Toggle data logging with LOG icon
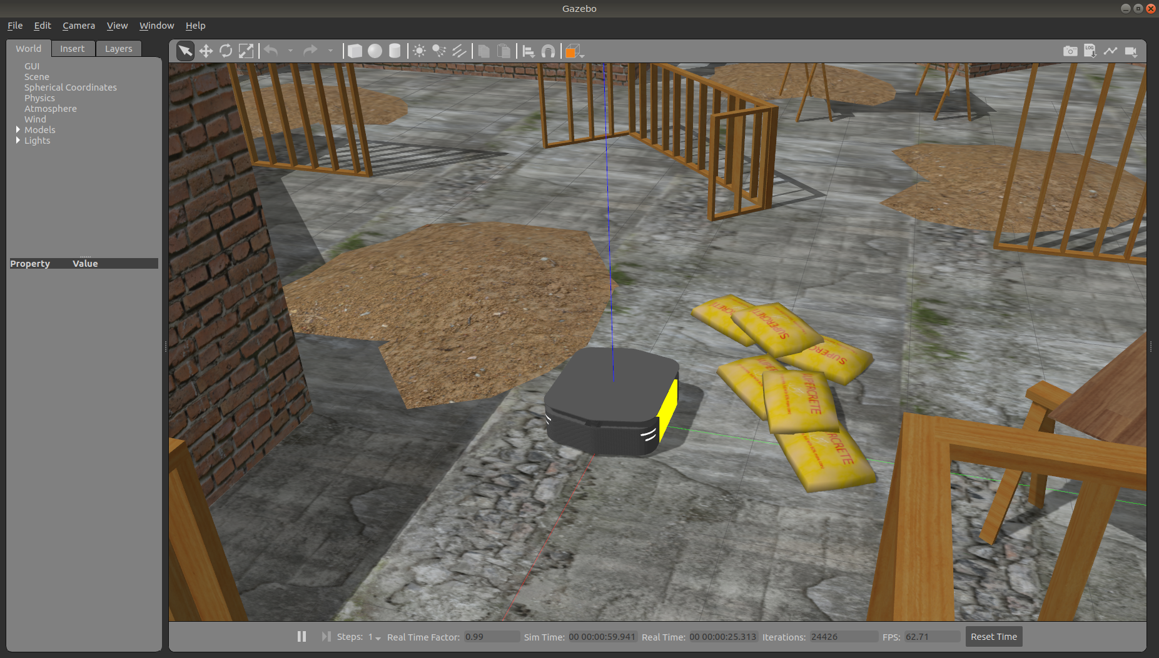This screenshot has width=1159, height=658. pyautogui.click(x=1090, y=51)
